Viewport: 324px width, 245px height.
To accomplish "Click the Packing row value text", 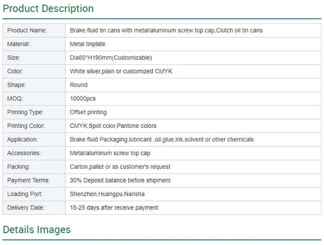I will pyautogui.click(x=120, y=167).
